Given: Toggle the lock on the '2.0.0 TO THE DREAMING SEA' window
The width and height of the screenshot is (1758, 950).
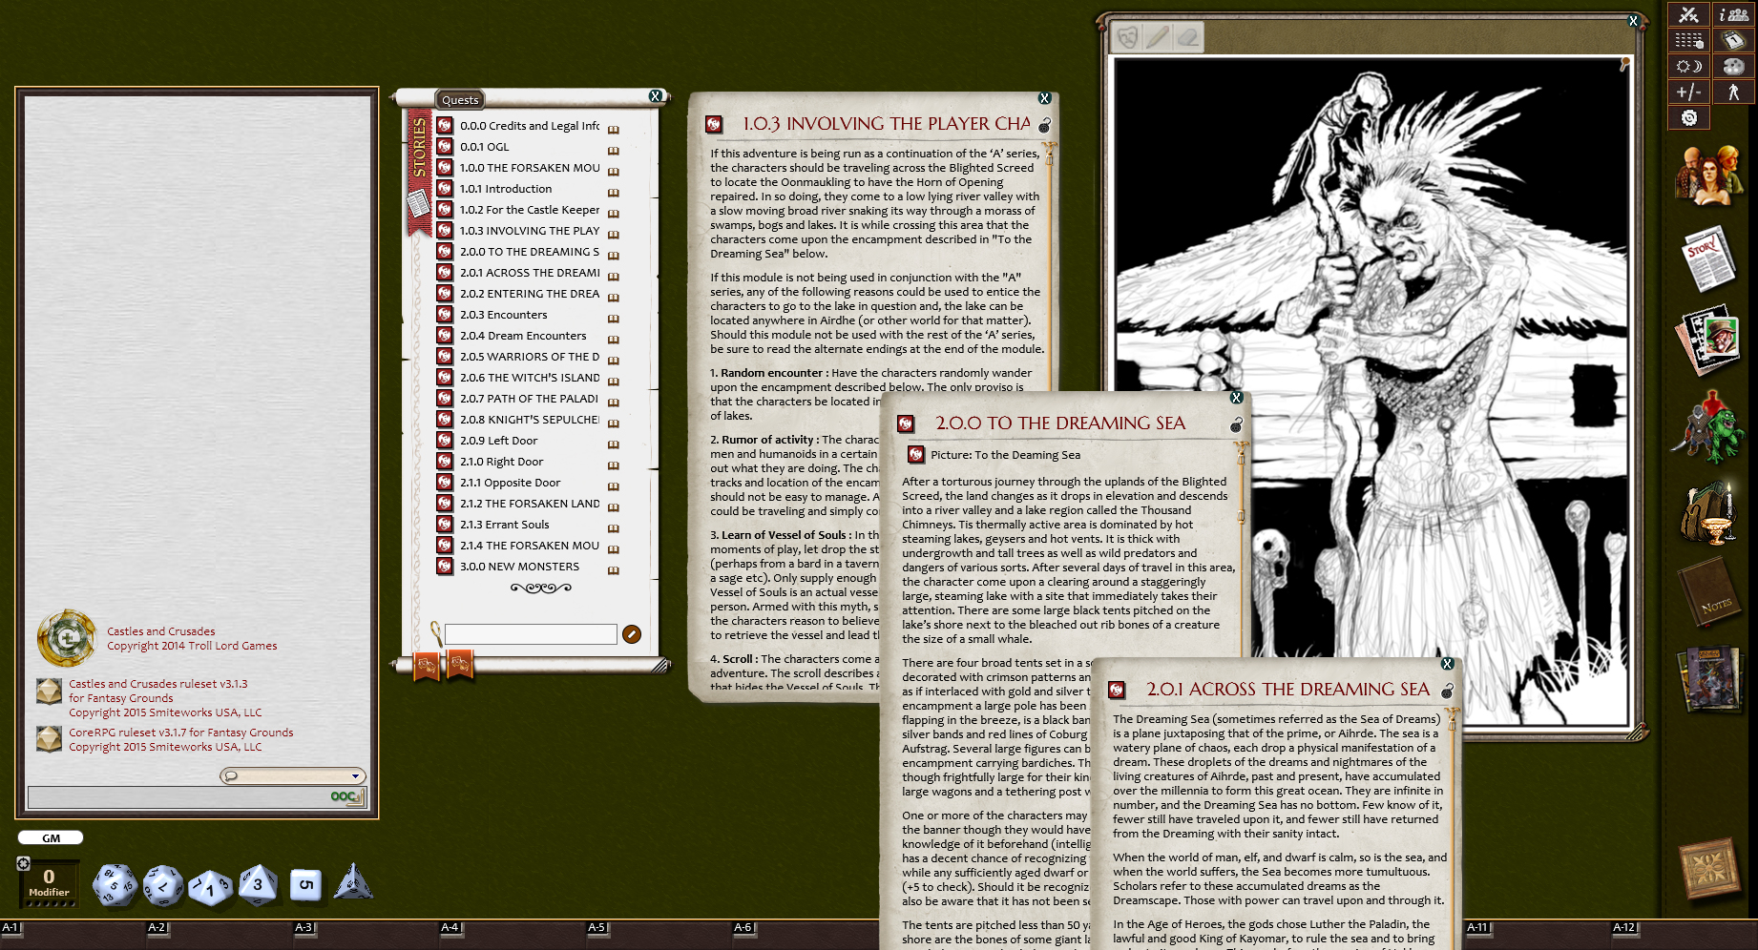Looking at the screenshot, I should coord(1237,425).
